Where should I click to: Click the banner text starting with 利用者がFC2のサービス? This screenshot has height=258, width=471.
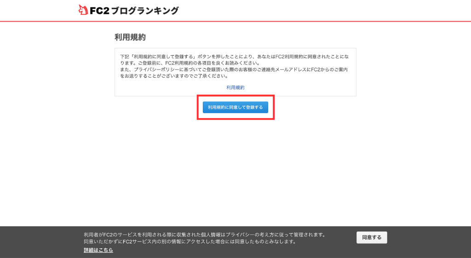coord(205,235)
